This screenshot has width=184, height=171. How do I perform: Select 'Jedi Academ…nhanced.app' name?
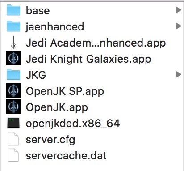click(96, 43)
